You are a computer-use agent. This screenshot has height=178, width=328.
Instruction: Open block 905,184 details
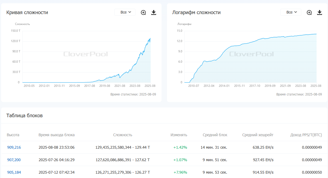[x=14, y=172]
